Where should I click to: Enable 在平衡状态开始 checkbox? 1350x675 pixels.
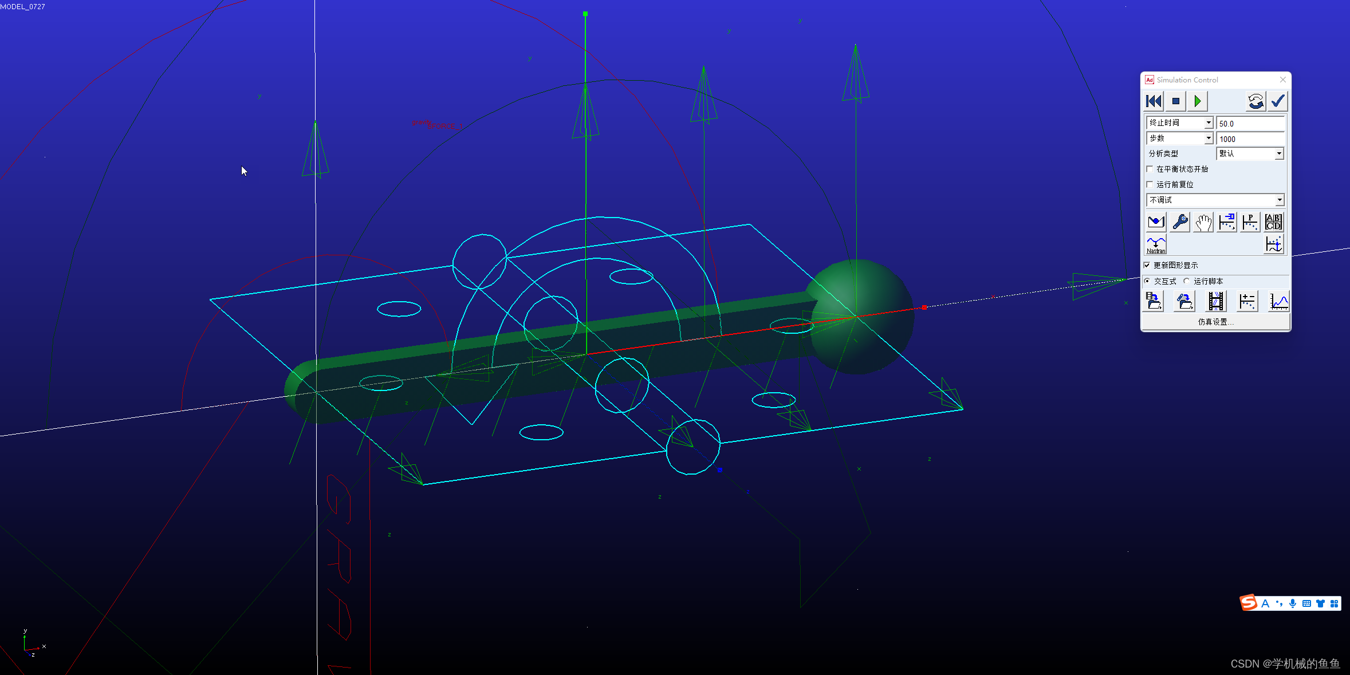tap(1150, 169)
